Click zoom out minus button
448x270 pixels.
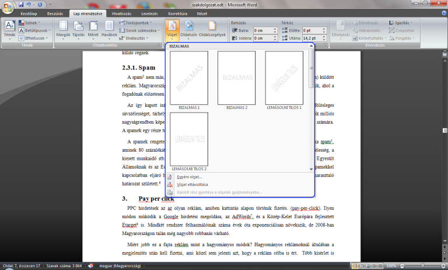pos(402,266)
